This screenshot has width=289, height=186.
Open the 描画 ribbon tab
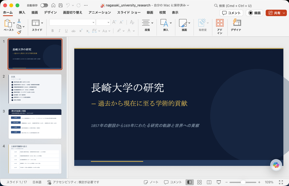[35, 13]
